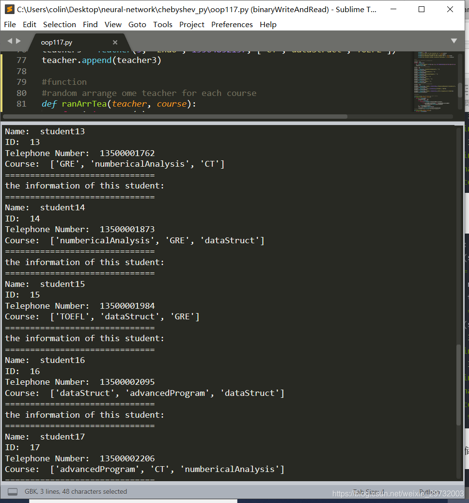The image size is (469, 503).
Task: Click line number 77 in the gutter
Action: click(21, 60)
